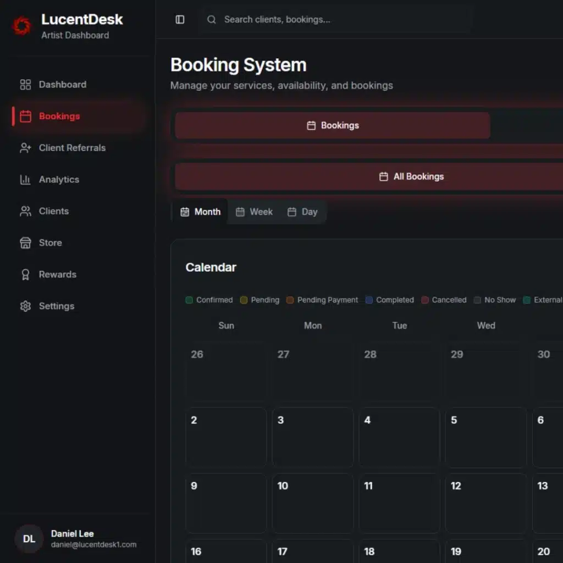The image size is (563, 563).
Task: View Analytics via its chart icon
Action: tap(25, 179)
